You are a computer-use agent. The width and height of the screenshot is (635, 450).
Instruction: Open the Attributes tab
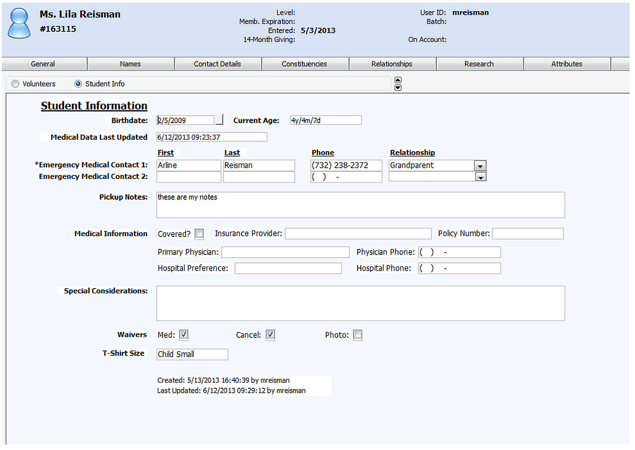tap(567, 64)
